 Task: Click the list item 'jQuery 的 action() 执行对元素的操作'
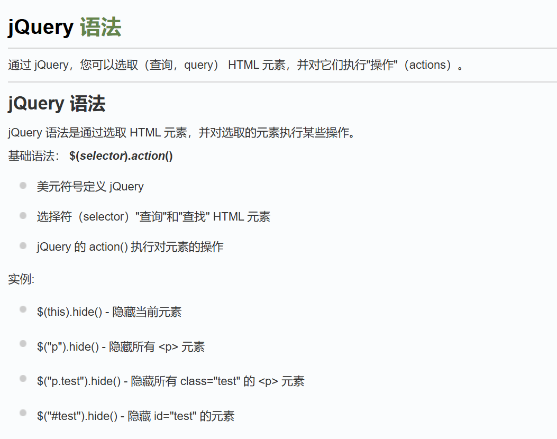[130, 247]
